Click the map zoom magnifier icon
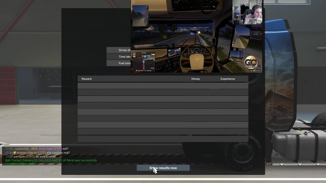 (x=153, y=68)
